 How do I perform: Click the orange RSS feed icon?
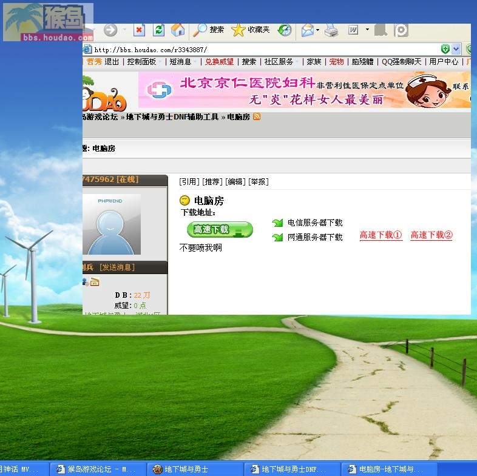(x=257, y=116)
